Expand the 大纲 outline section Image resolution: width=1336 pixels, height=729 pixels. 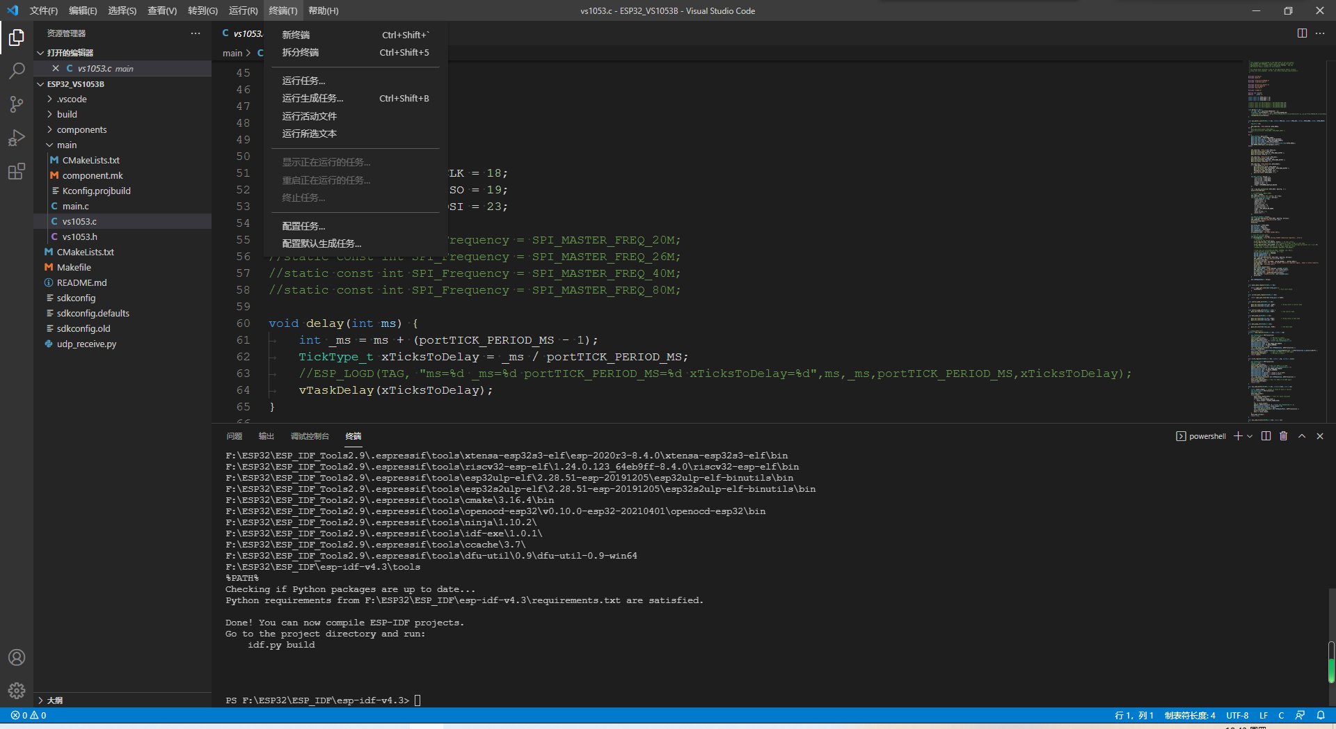(x=122, y=700)
